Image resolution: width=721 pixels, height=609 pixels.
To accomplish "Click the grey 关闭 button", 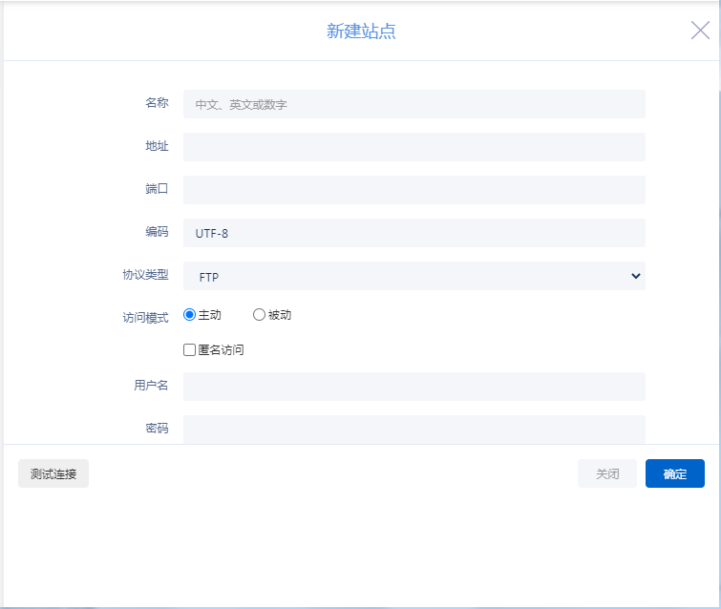I will [x=606, y=473].
